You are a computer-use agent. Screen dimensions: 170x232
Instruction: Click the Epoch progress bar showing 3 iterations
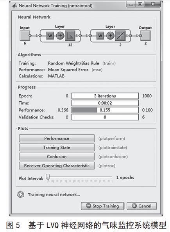point(105,96)
